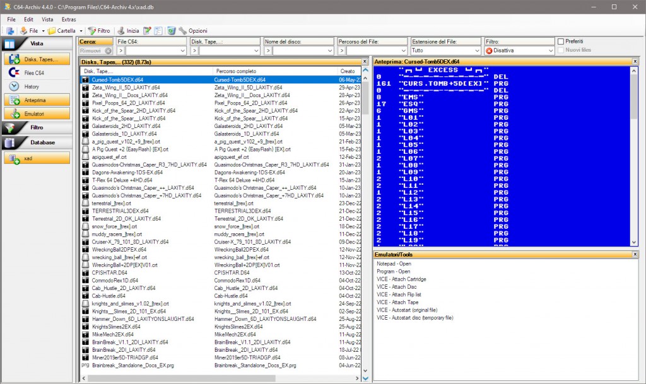The image size is (646, 384).
Task: Click the Inizia joystick toolbar button
Action: (128, 31)
